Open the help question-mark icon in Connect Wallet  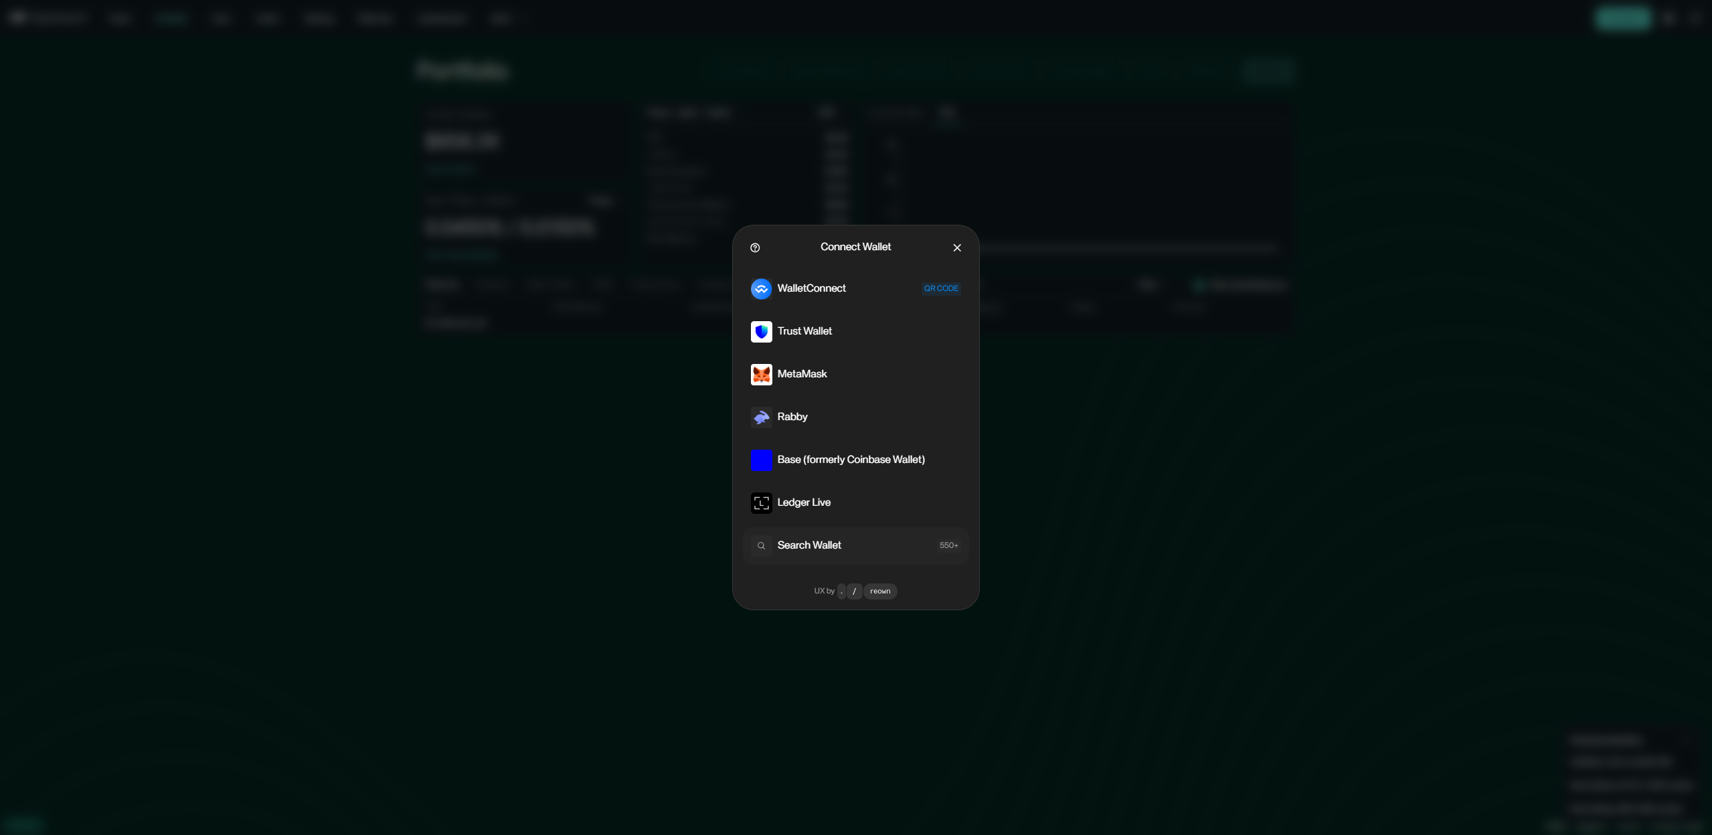(755, 248)
